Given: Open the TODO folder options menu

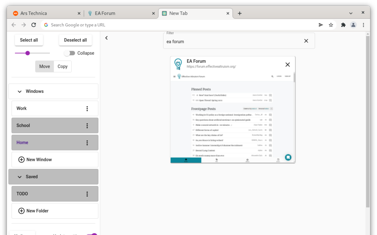Looking at the screenshot, I should tap(87, 194).
